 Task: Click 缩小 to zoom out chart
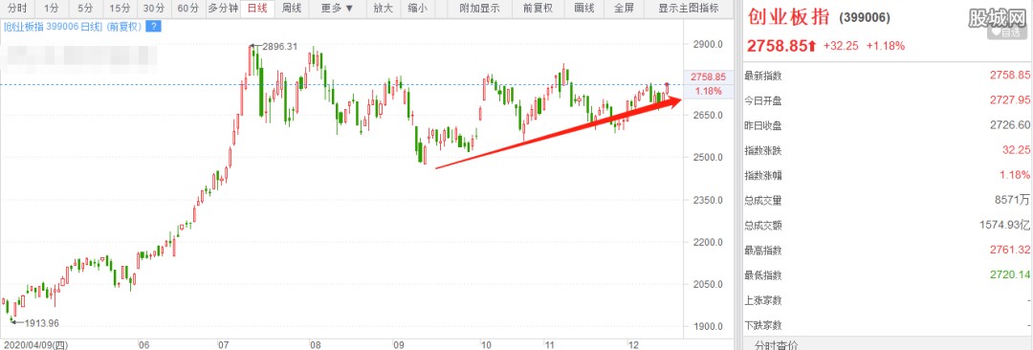417,9
